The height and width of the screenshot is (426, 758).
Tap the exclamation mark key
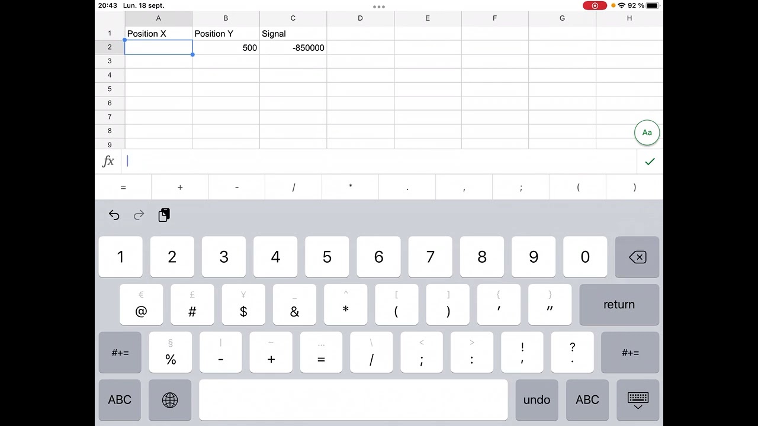[x=522, y=353]
